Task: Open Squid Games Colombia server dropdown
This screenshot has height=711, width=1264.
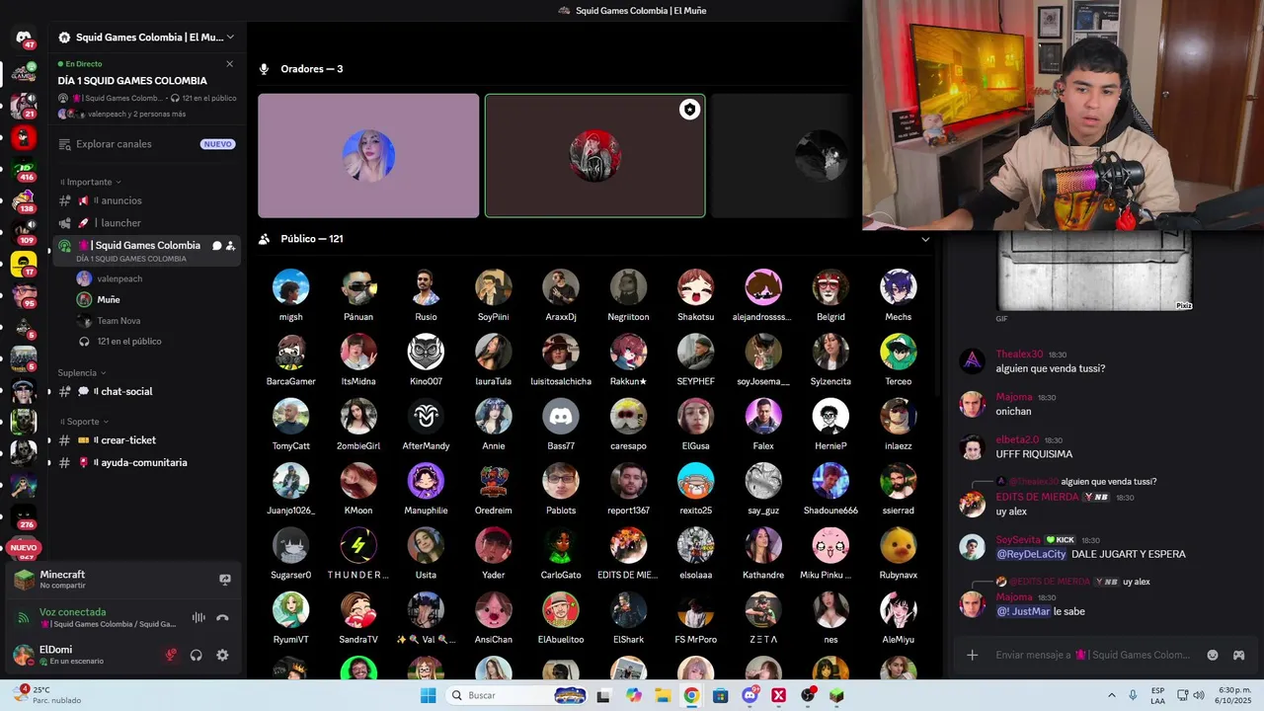Action: point(146,38)
